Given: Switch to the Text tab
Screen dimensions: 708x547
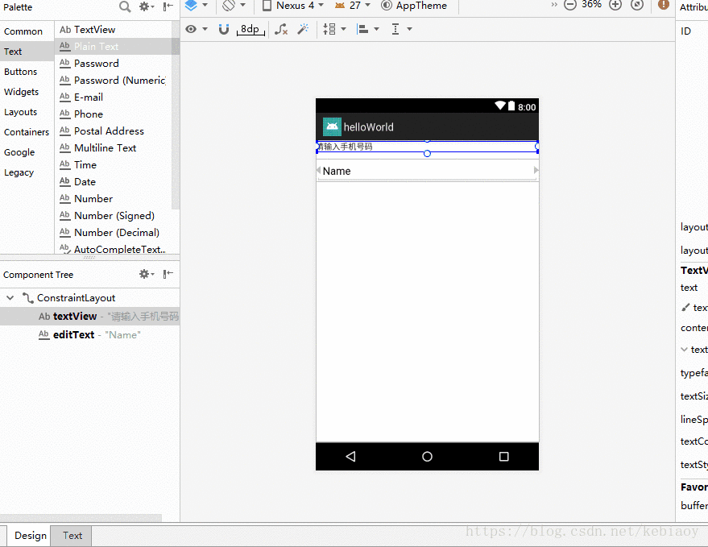Looking at the screenshot, I should pos(72,536).
